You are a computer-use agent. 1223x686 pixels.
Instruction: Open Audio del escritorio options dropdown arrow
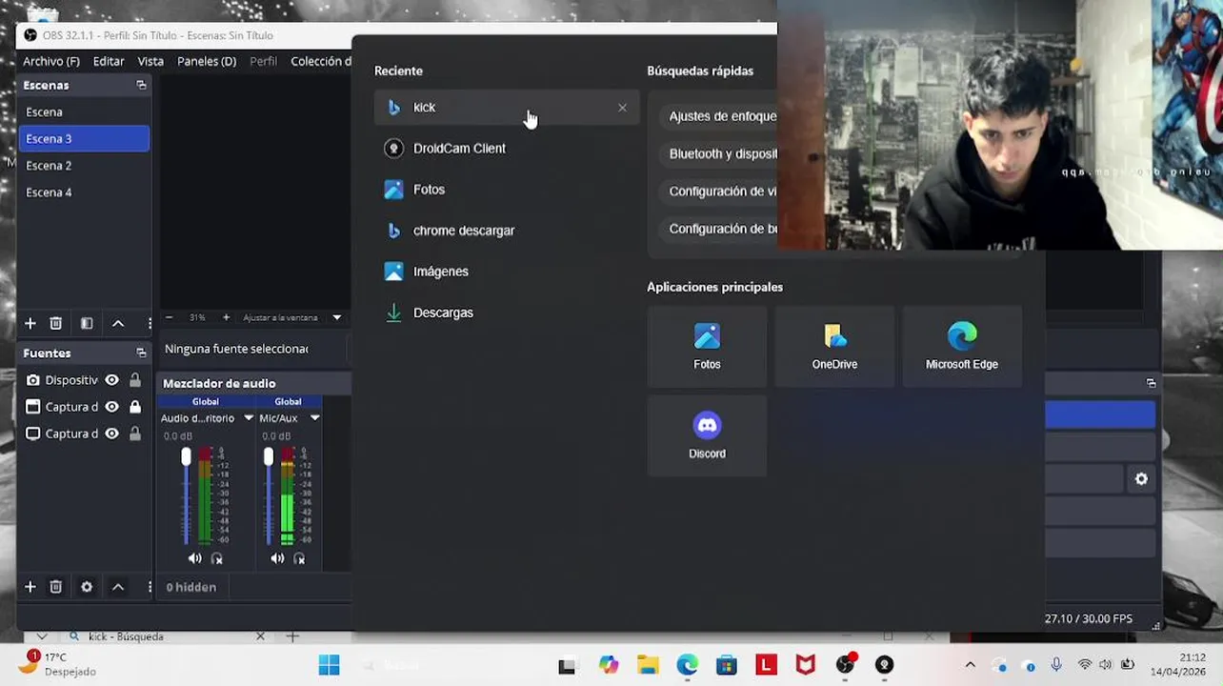click(249, 418)
